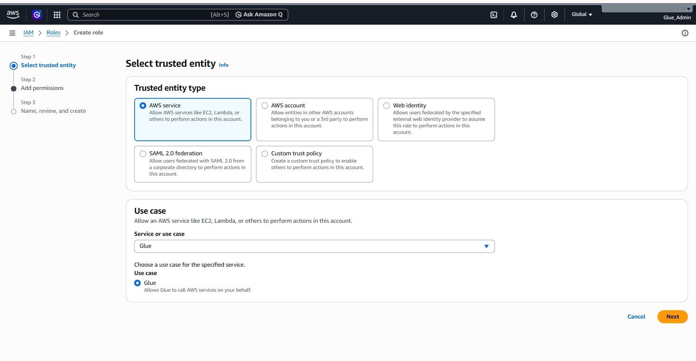The width and height of the screenshot is (696, 361).
Task: Click the Next button
Action: click(x=673, y=317)
